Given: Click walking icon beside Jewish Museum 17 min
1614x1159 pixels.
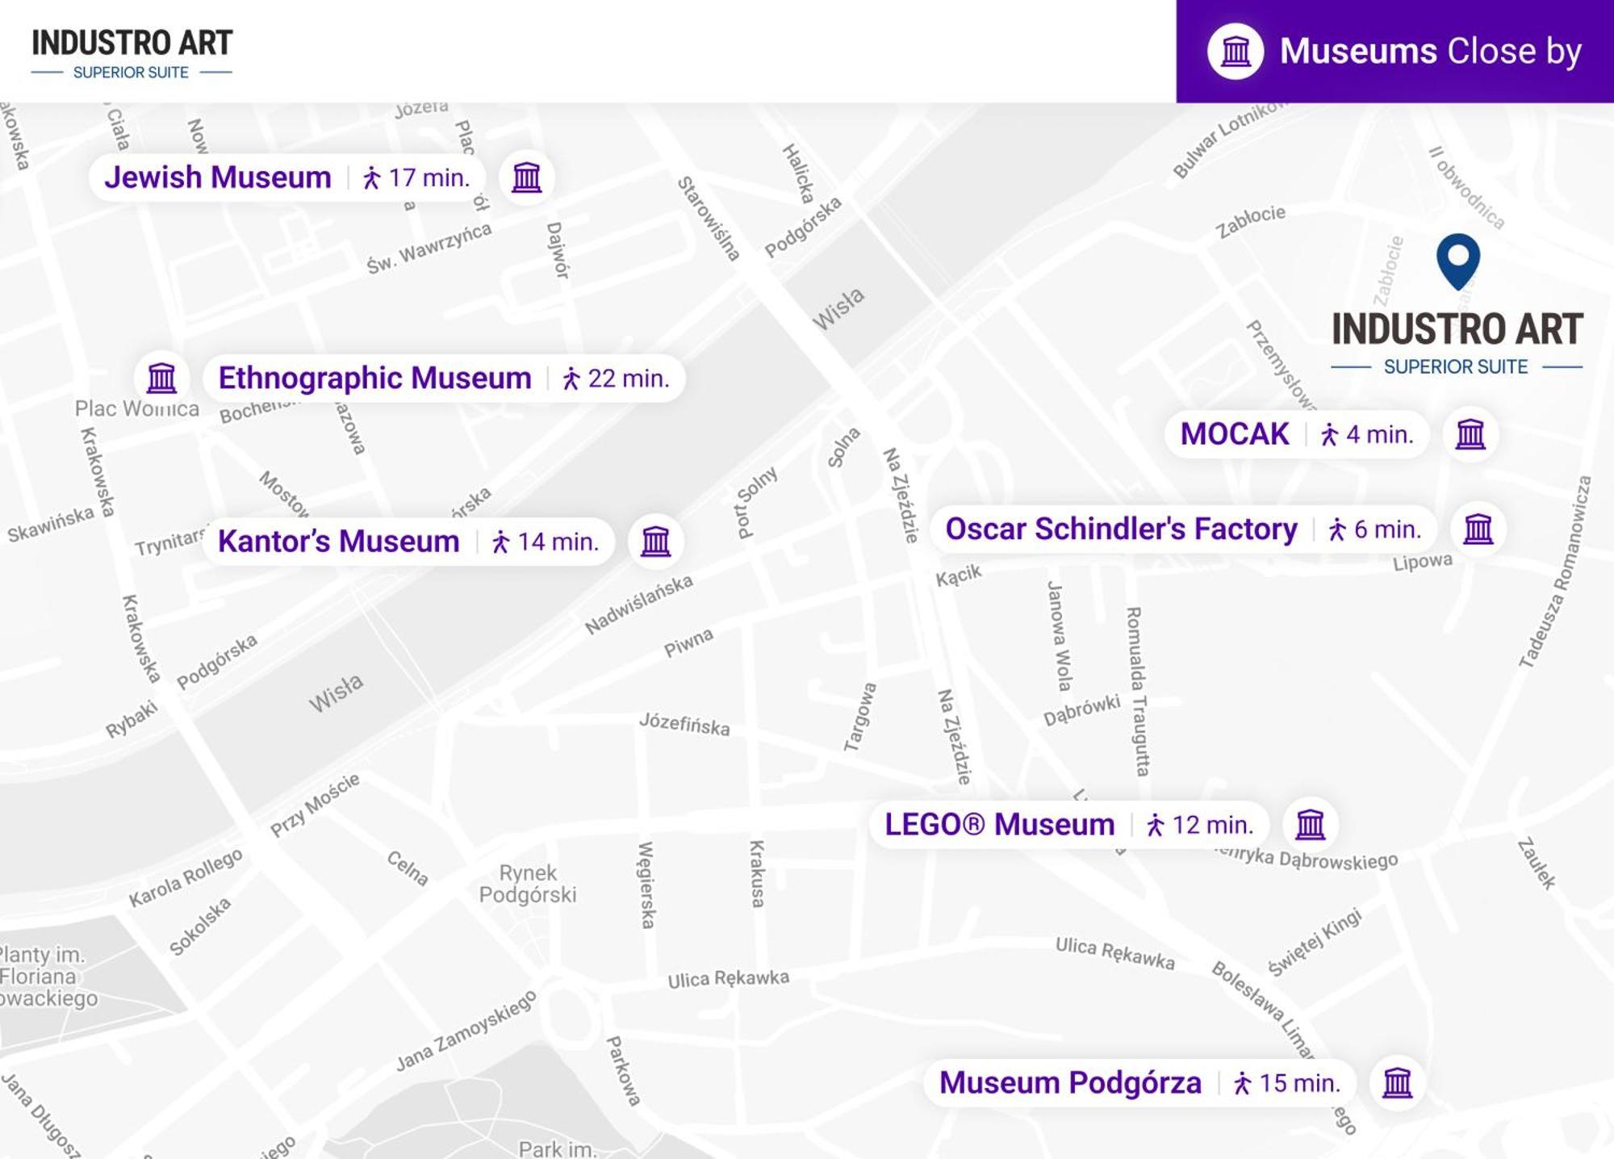Looking at the screenshot, I should pos(371,178).
